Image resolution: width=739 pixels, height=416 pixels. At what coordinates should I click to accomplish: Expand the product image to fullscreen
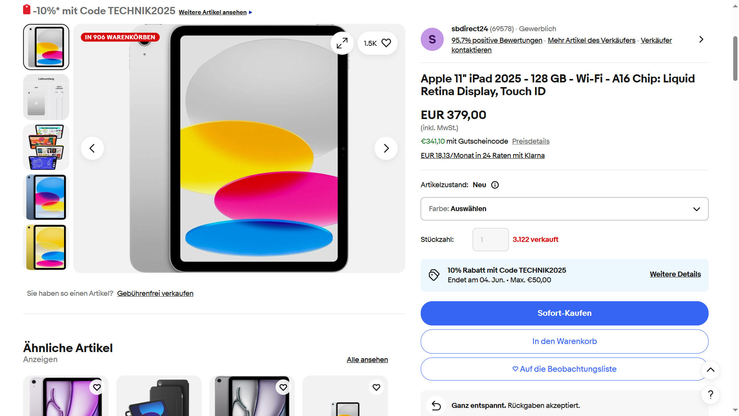[342, 43]
